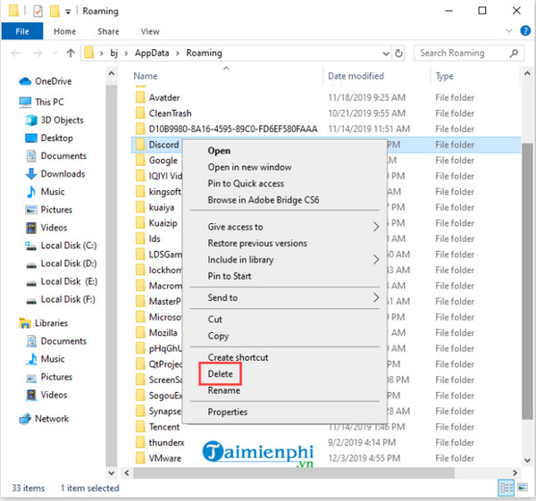Click the search magnifier icon
This screenshot has height=501, width=536.
click(x=514, y=54)
